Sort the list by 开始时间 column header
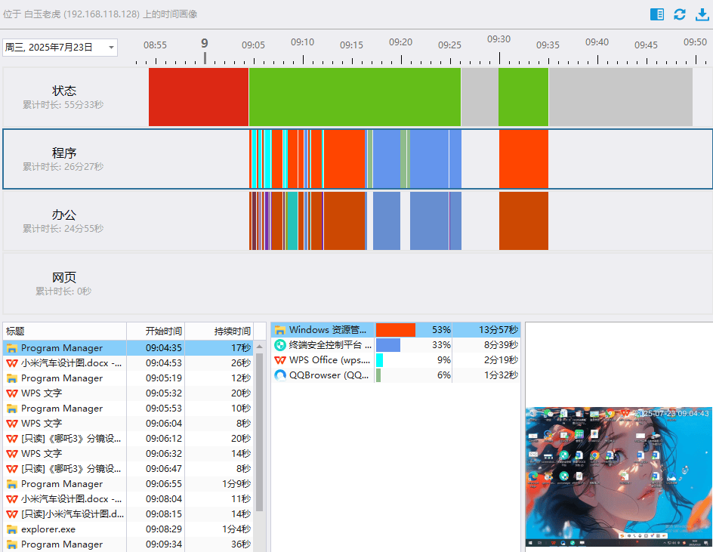Screen dimensions: 713x552 (x=156, y=331)
